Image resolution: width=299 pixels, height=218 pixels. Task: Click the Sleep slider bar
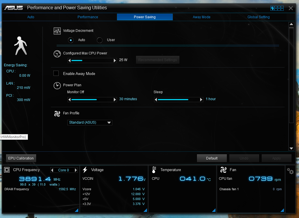[x=179, y=100]
